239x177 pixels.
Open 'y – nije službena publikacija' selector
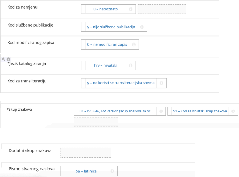click(x=111, y=27)
